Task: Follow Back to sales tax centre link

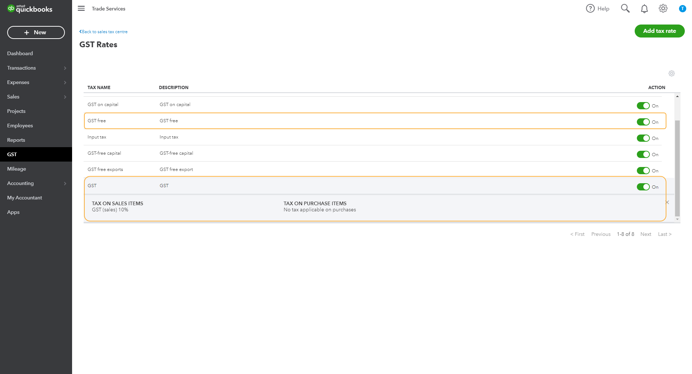Action: (103, 32)
